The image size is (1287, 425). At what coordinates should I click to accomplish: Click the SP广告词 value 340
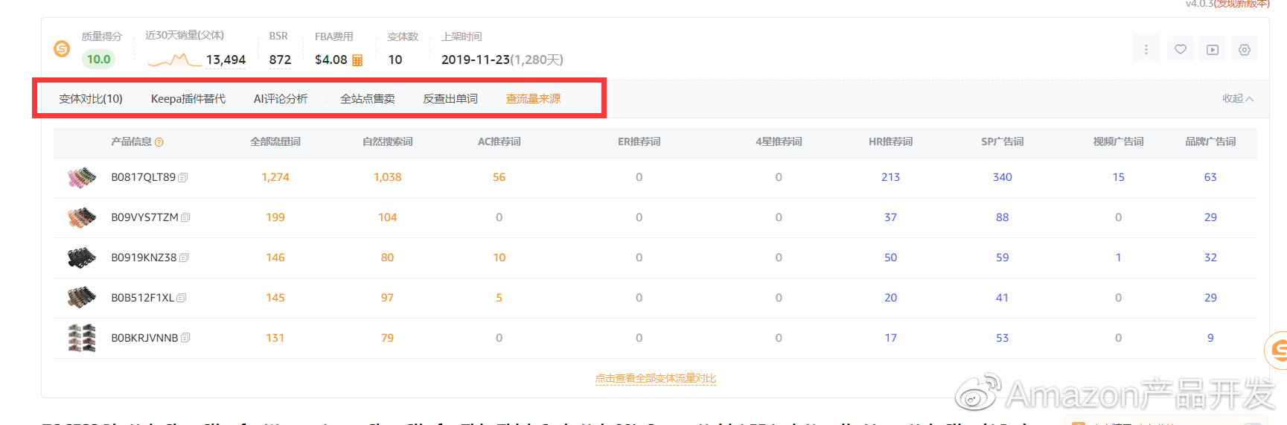(x=1002, y=177)
